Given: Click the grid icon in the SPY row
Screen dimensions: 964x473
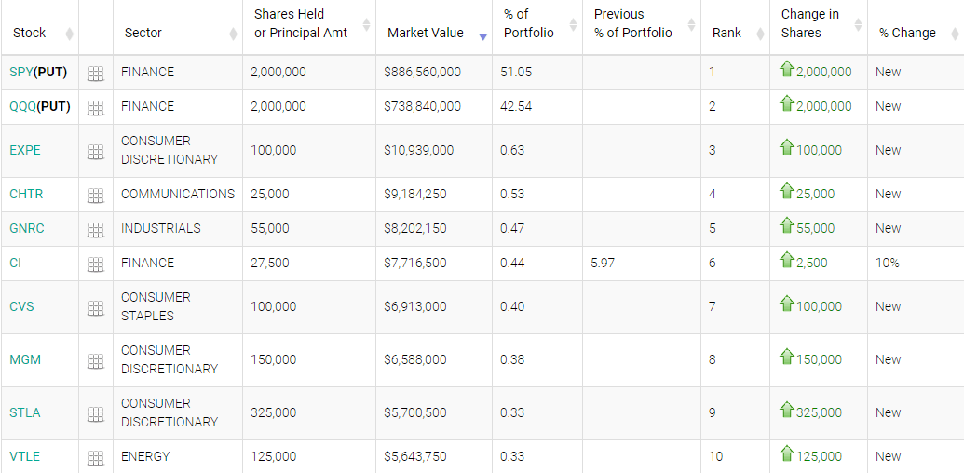Looking at the screenshot, I should click(96, 73).
